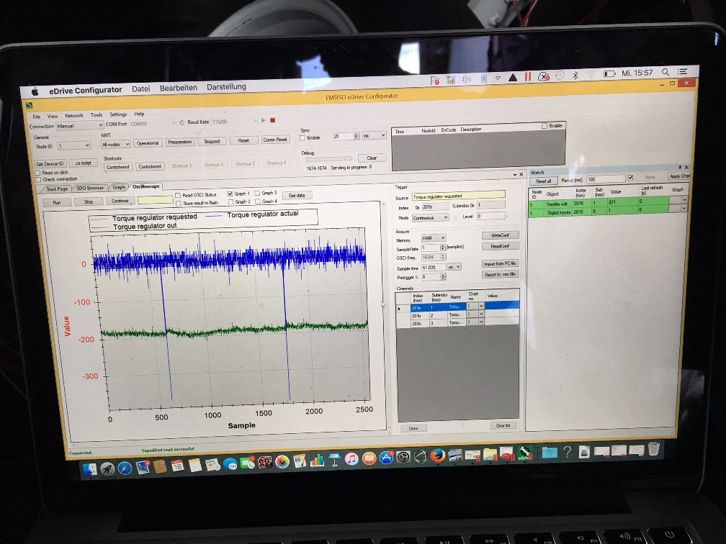Switch to the SDO Browser tab

click(91, 188)
